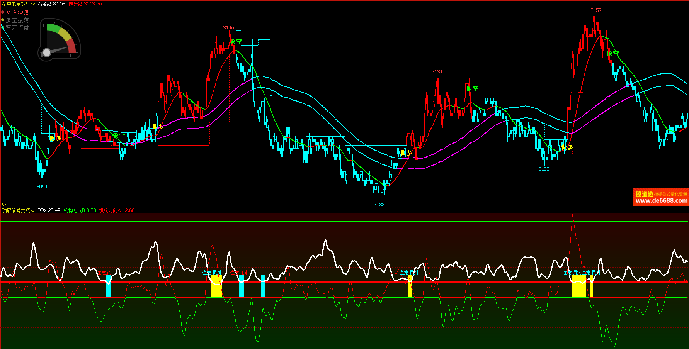Click the yellow 多空振荡 indicator dot

(3, 20)
